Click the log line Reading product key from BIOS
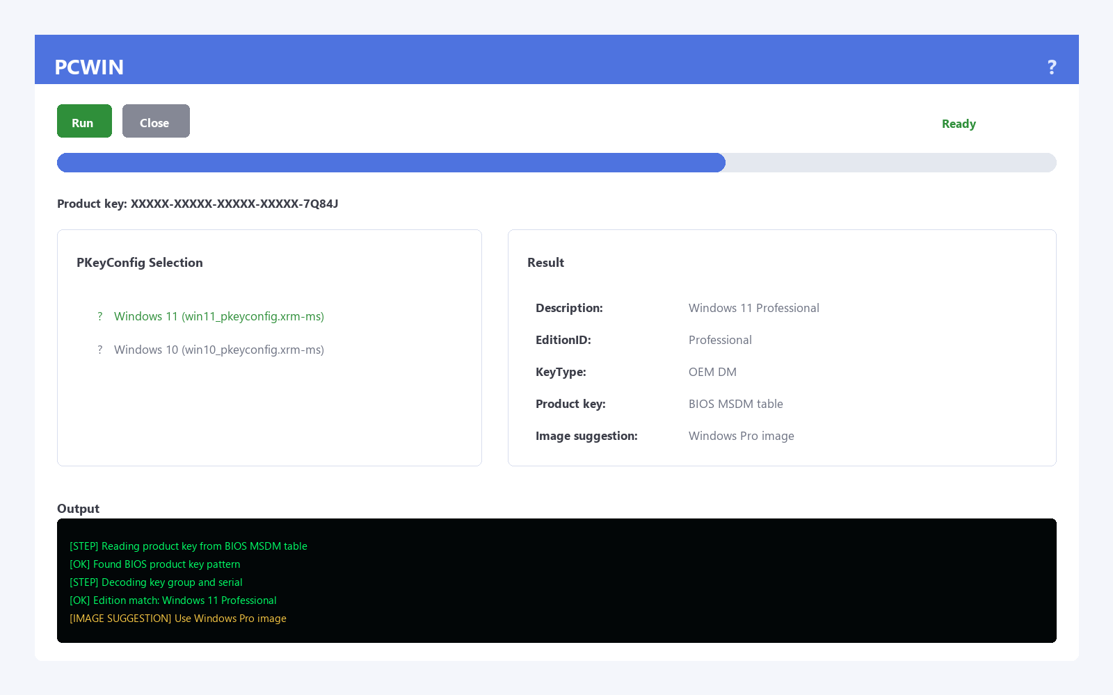Viewport: 1113px width, 695px height. point(189,546)
